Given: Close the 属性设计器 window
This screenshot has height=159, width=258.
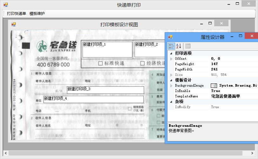Looking at the screenshot, I should [x=252, y=36].
